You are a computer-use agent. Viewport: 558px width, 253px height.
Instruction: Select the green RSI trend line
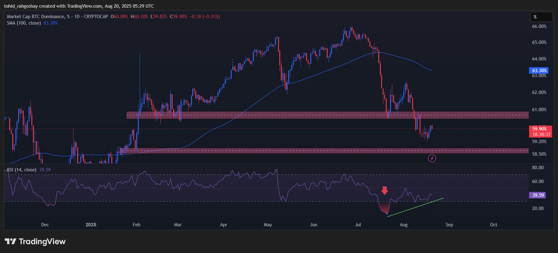coord(415,208)
